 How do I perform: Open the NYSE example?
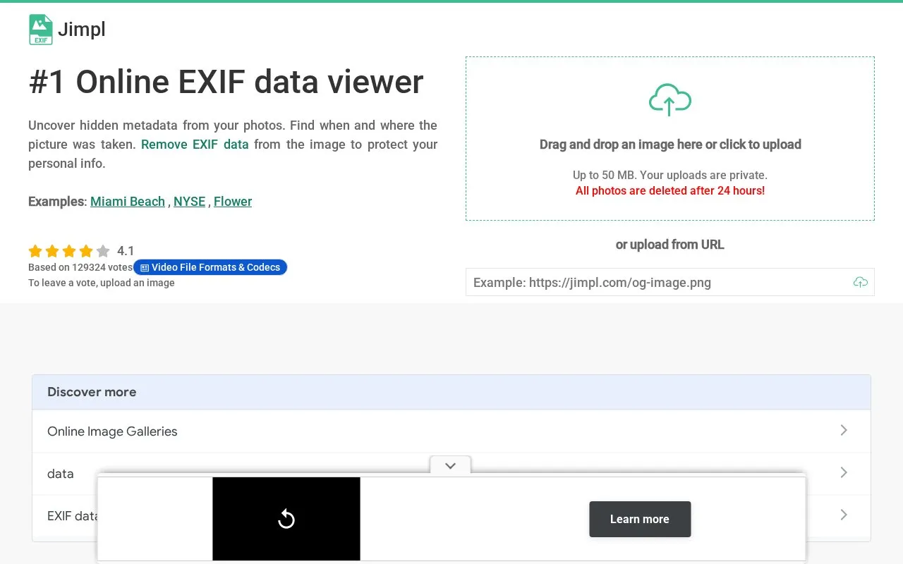tap(189, 202)
